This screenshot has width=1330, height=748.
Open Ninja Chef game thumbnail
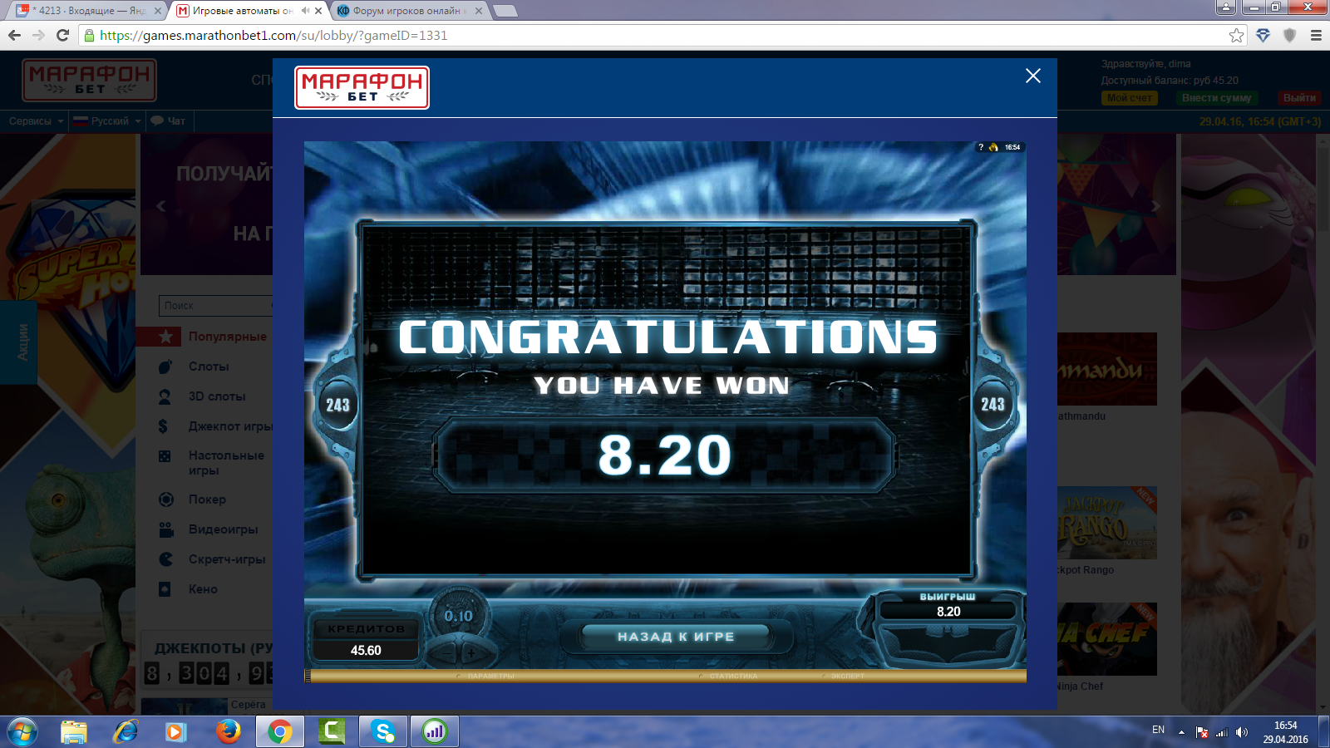click(1107, 639)
